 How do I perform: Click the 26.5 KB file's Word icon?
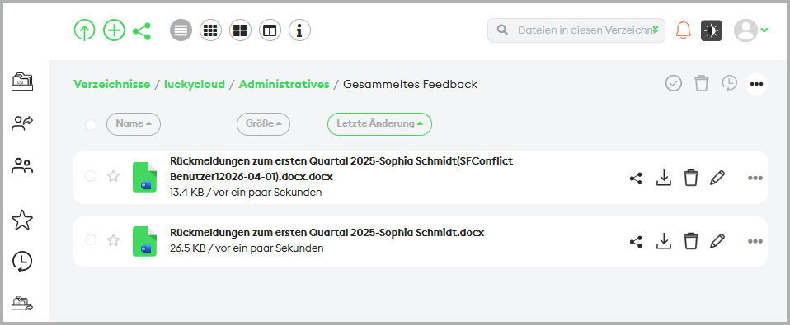pyautogui.click(x=144, y=241)
